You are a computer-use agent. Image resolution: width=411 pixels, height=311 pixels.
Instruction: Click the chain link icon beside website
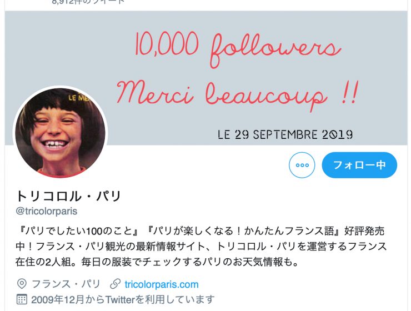116,284
